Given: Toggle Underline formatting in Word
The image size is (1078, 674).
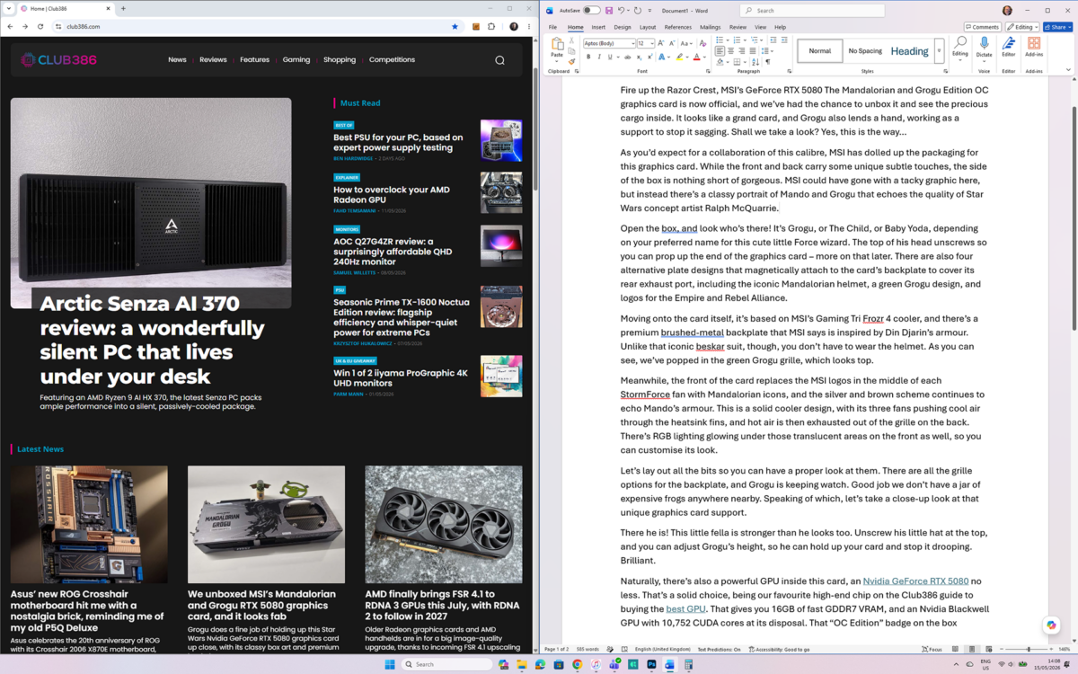Looking at the screenshot, I should tap(610, 57).
